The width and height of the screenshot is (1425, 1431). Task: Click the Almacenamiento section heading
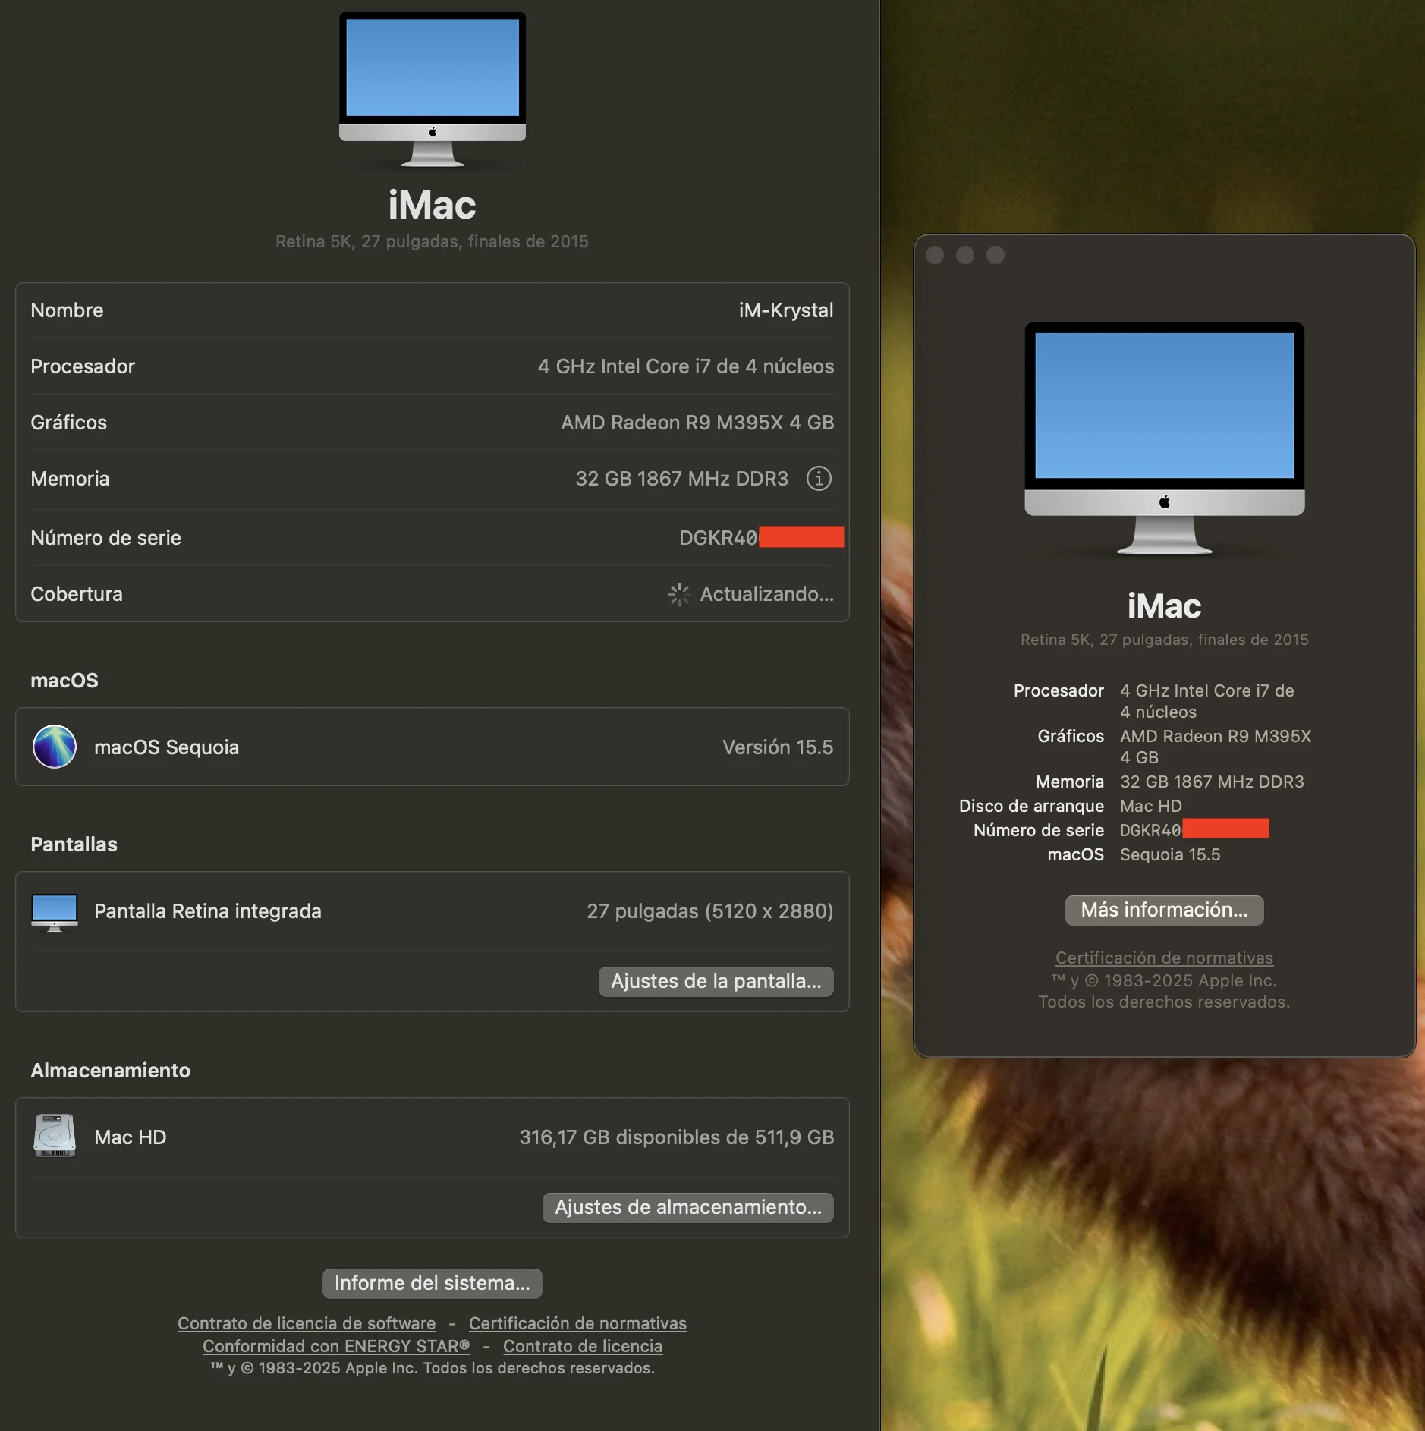(x=111, y=1071)
